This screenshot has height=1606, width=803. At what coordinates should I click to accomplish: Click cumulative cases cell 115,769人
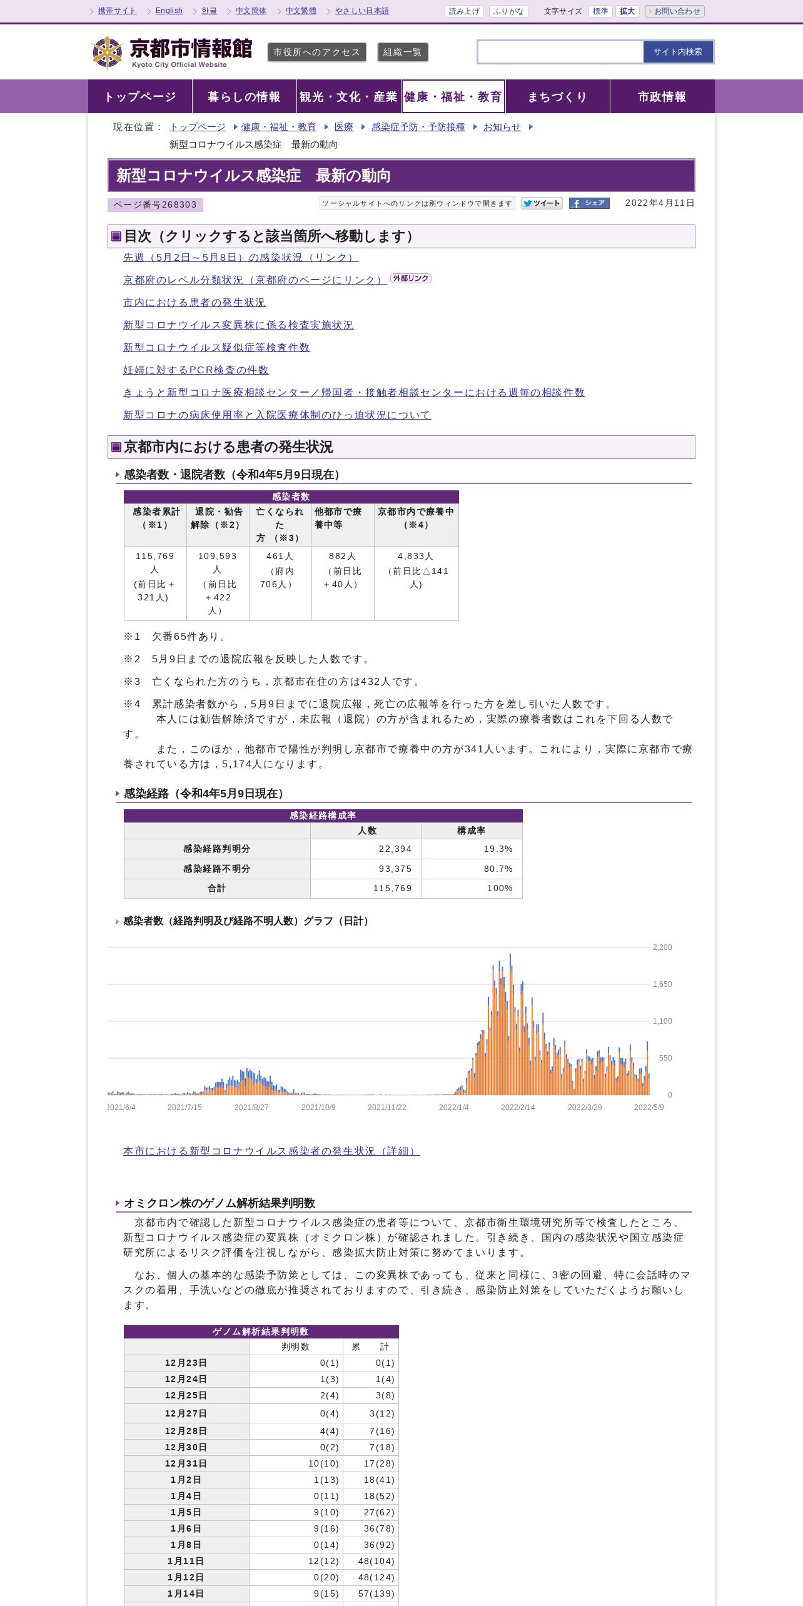(155, 583)
